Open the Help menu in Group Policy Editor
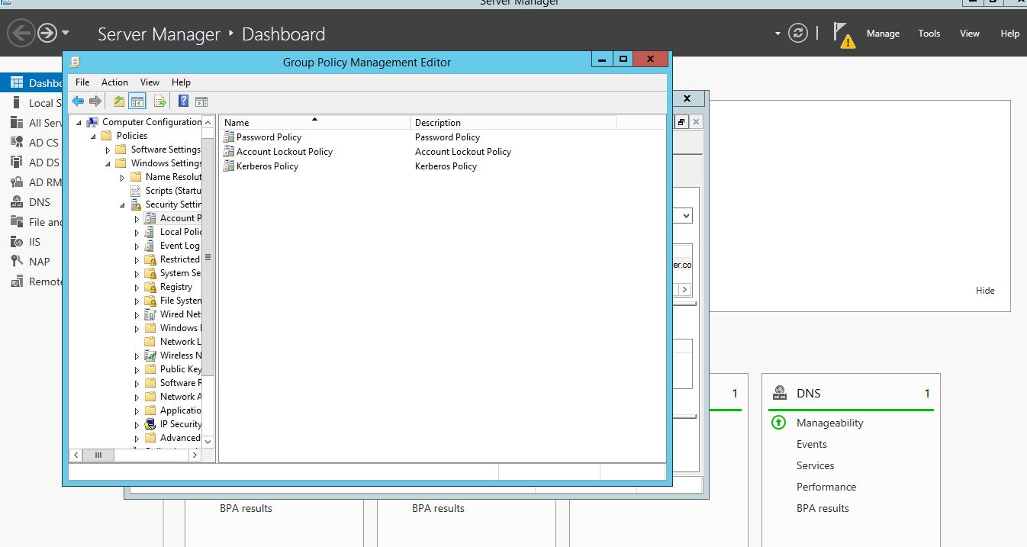Image resolution: width=1027 pixels, height=547 pixels. tap(181, 82)
